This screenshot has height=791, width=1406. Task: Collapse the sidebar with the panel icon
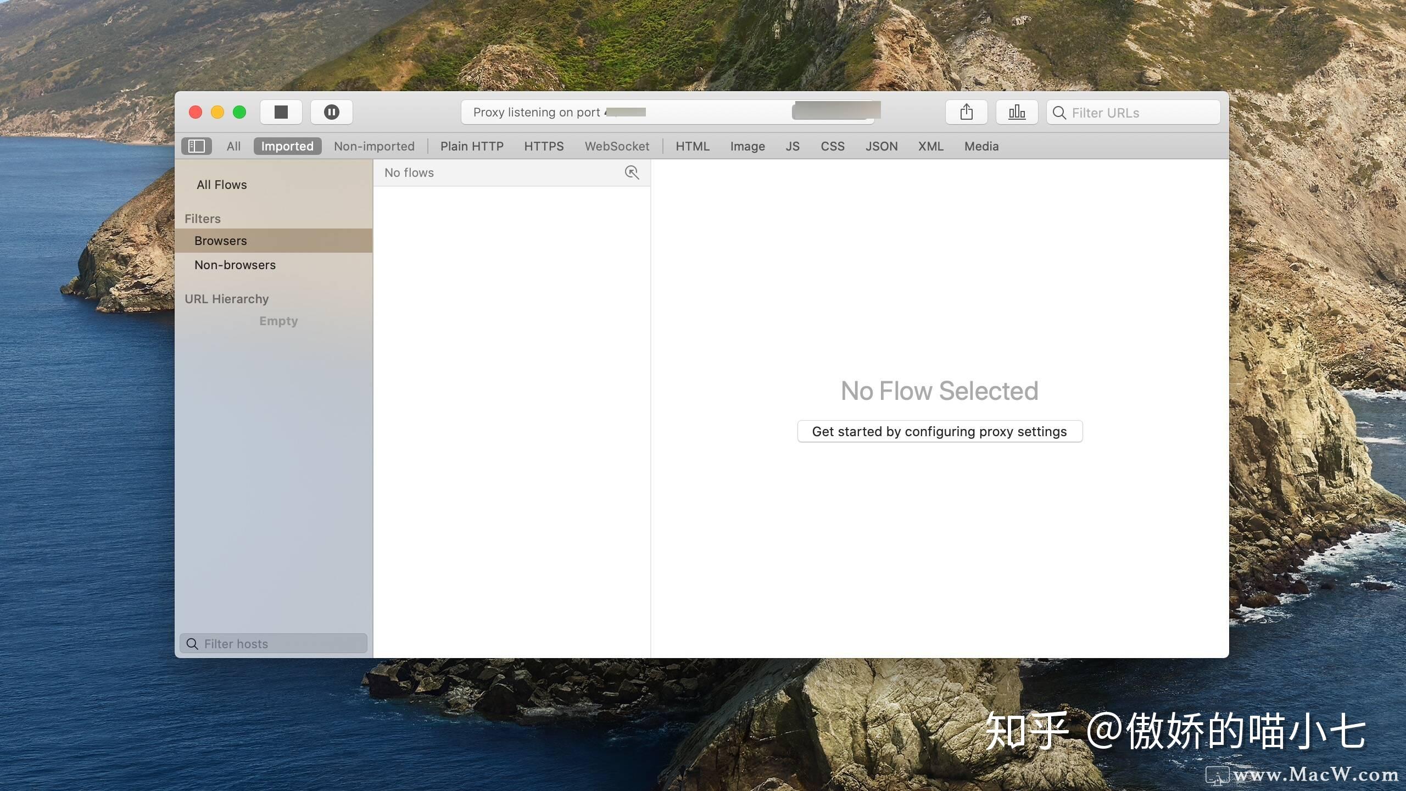pyautogui.click(x=196, y=146)
